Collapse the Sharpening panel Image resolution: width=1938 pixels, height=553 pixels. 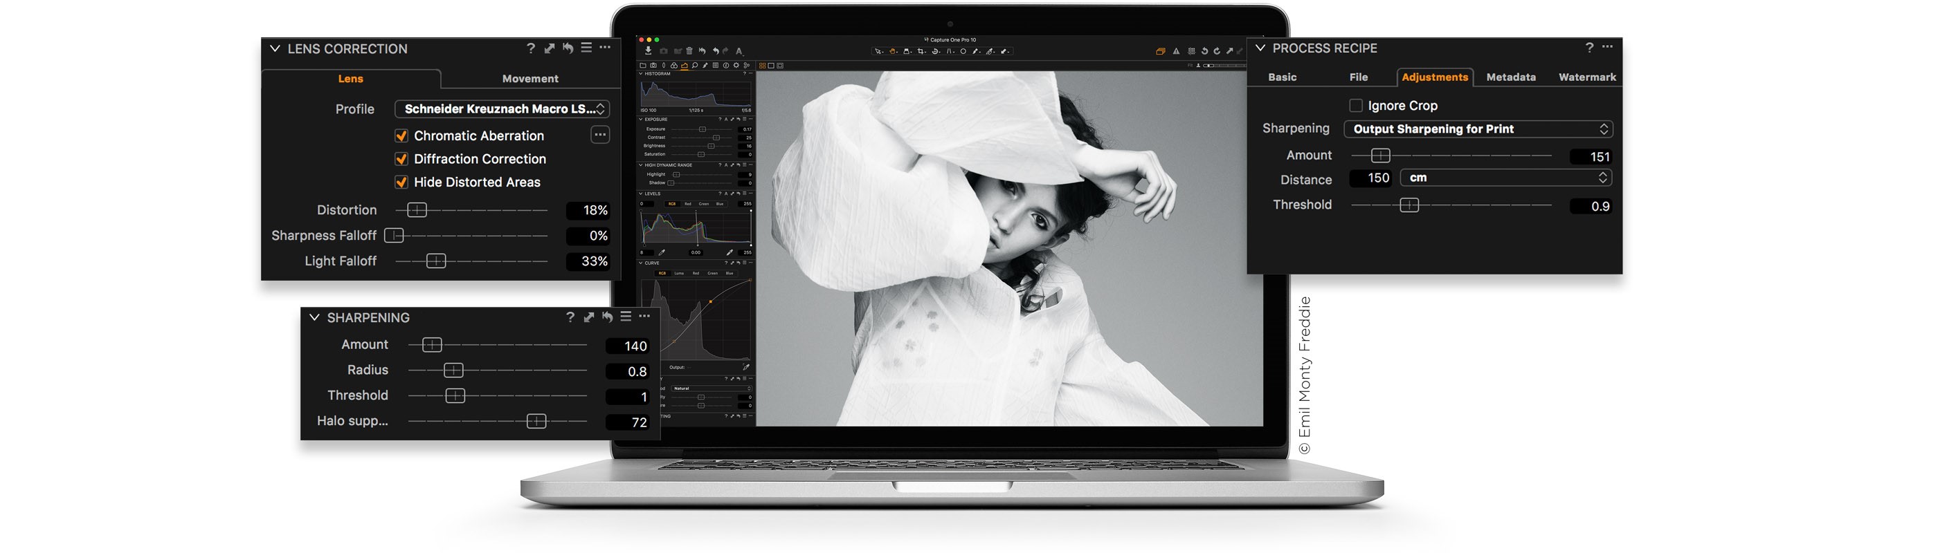pos(314,318)
